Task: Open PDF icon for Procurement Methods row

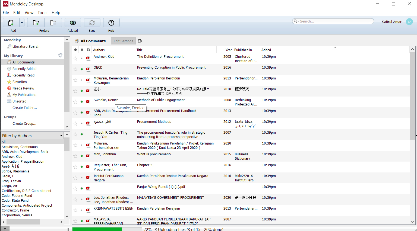Action: click(x=88, y=123)
